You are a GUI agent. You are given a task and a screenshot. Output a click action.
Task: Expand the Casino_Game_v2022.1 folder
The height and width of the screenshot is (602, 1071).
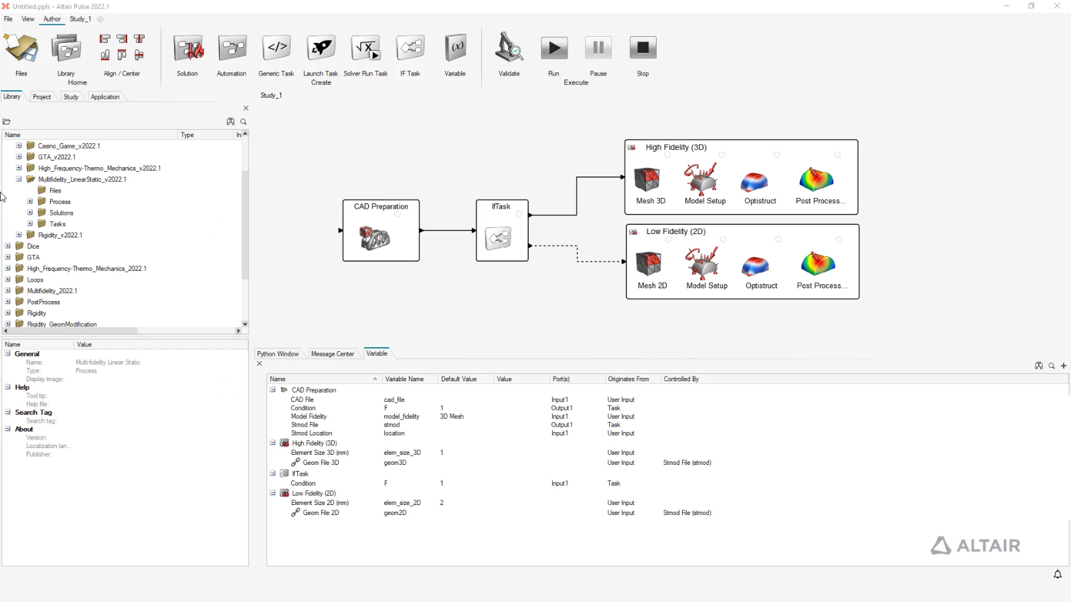(19, 146)
